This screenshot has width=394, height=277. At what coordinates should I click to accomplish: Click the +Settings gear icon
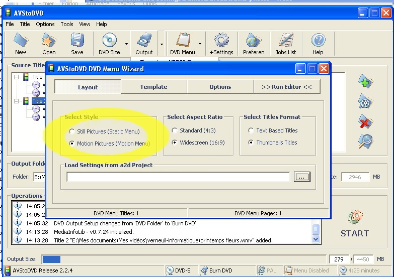pos(221,43)
